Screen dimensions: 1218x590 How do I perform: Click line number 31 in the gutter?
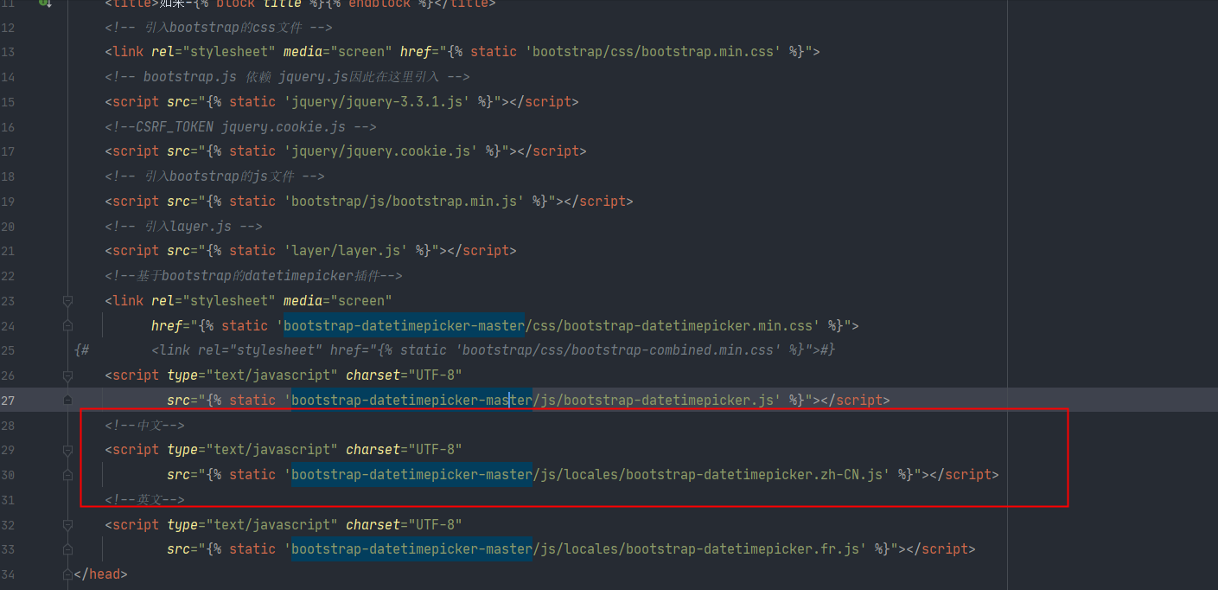(x=8, y=500)
